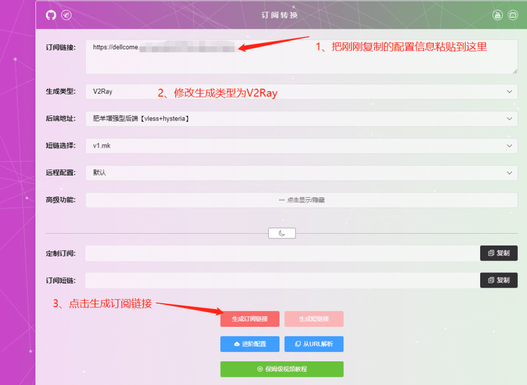Click the Bilibili TV icon
This screenshot has width=527, height=385.
(513, 15)
